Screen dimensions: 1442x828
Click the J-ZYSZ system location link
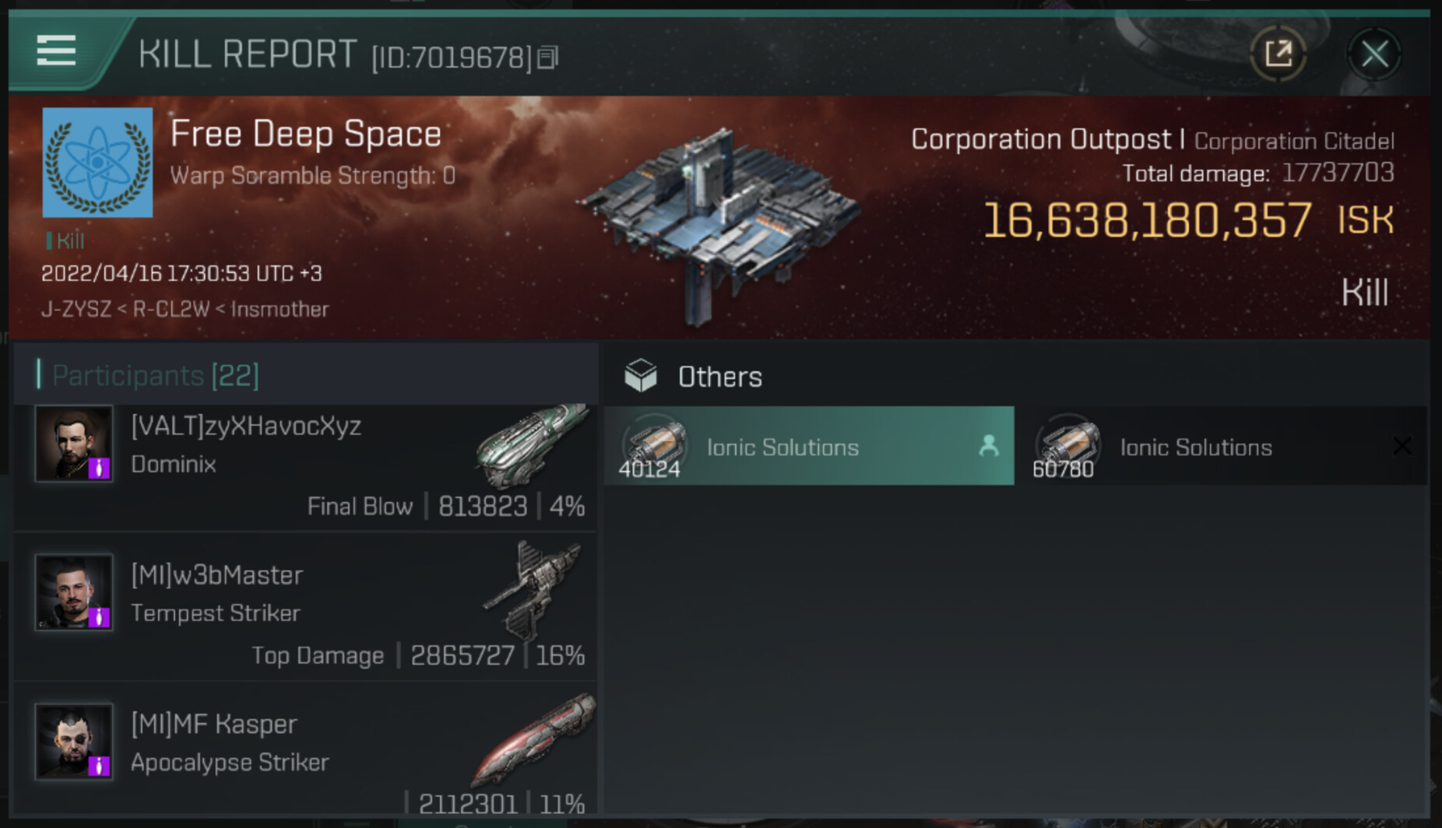[76, 310]
